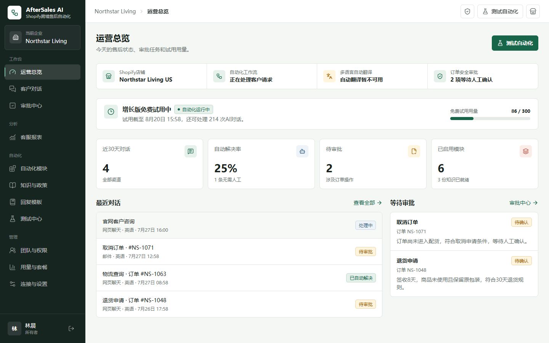Open 审批中心 sidebar item
This screenshot has width=549, height=343.
[42, 106]
